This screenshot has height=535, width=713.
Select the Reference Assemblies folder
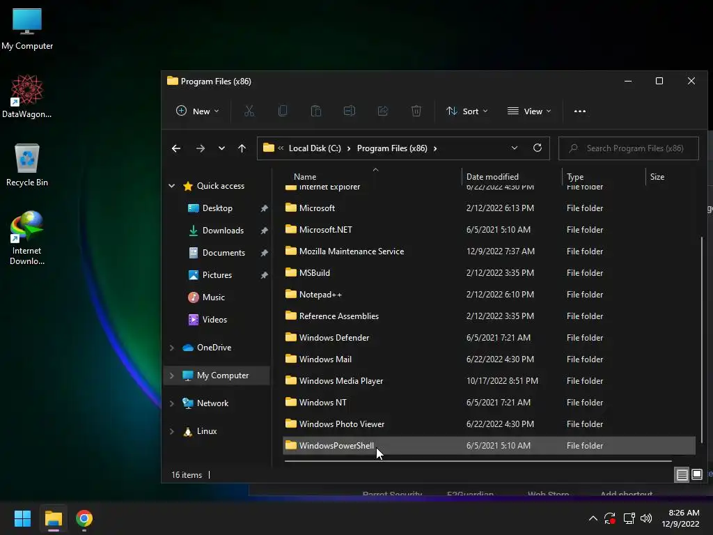(489, 316)
